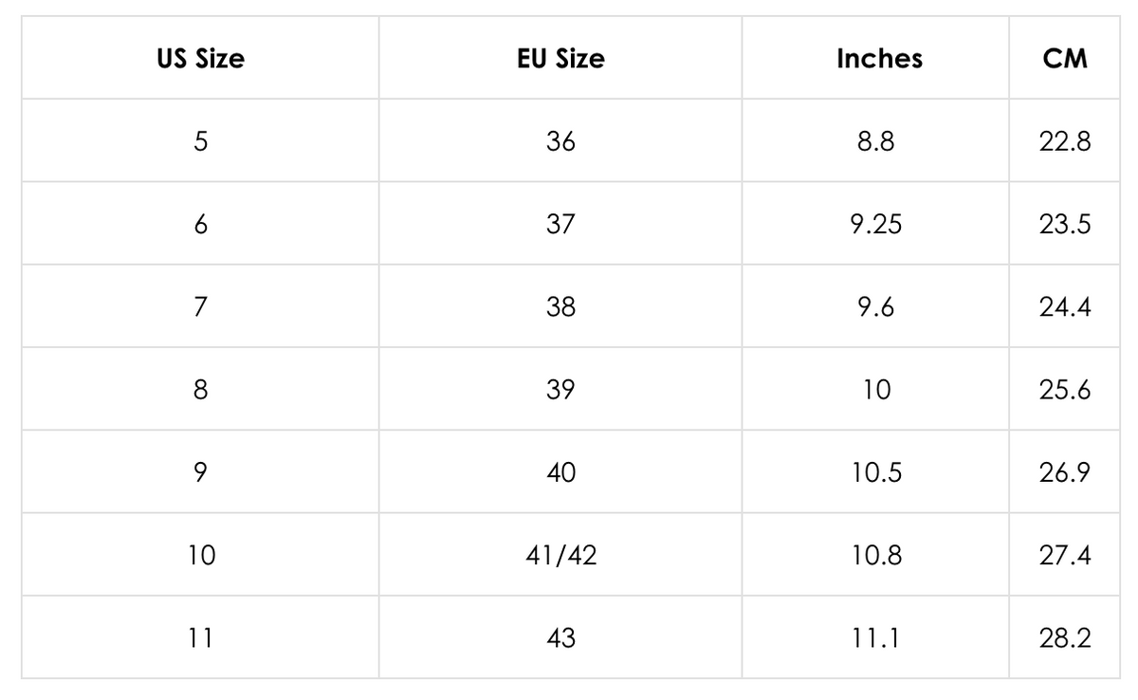Image resolution: width=1138 pixels, height=700 pixels.
Task: Click EU size 36 cell
Action: coord(560,141)
